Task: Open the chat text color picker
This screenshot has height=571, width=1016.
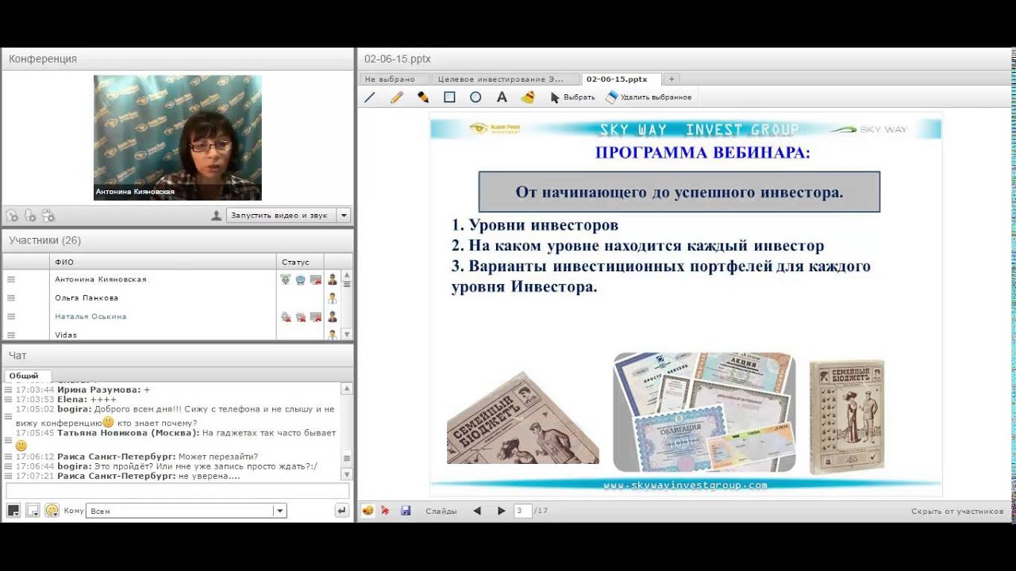Action: click(13, 511)
